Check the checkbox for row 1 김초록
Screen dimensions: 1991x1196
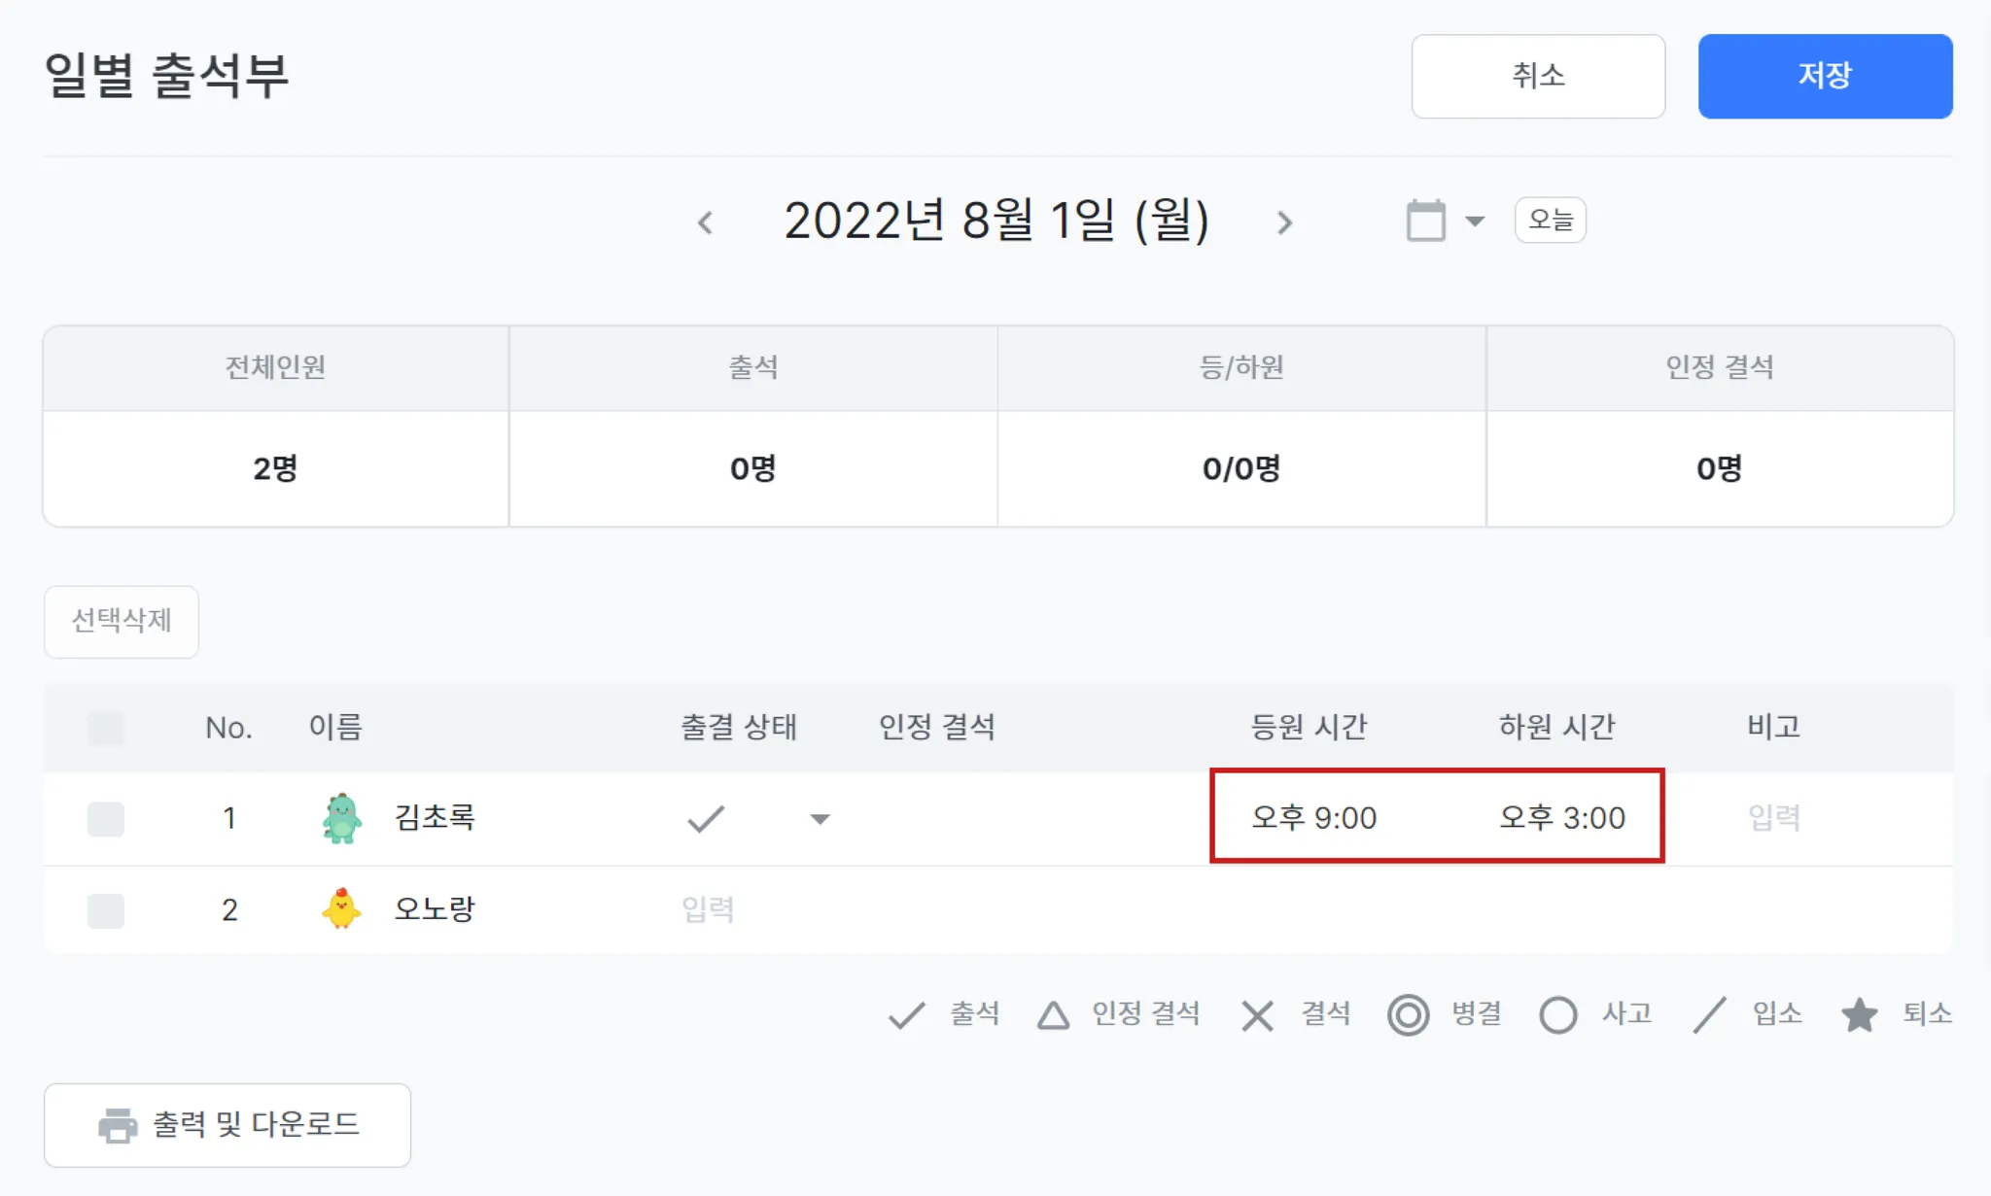(x=106, y=819)
